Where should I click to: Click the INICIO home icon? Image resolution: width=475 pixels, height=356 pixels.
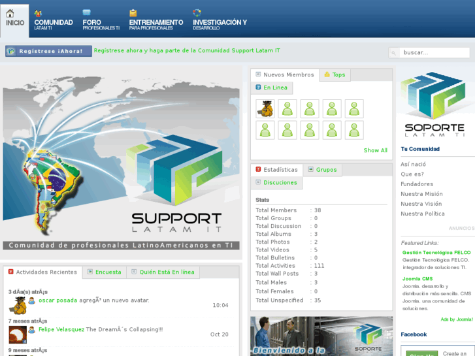(10, 13)
